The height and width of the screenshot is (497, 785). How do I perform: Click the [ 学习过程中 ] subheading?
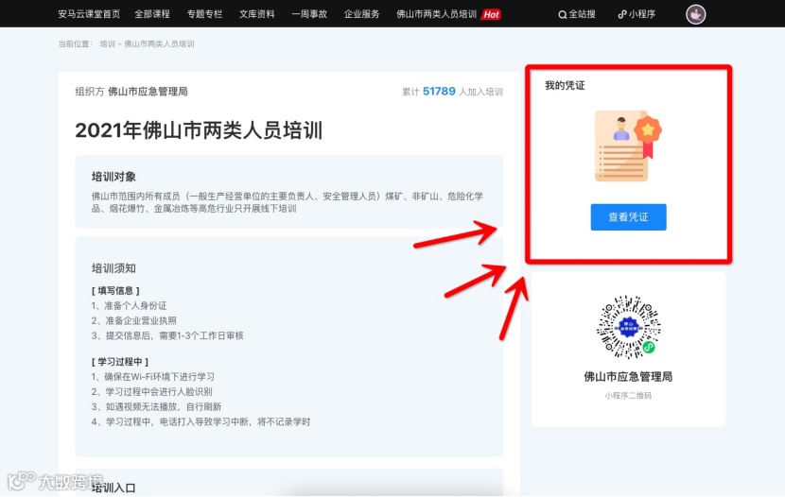120,362
